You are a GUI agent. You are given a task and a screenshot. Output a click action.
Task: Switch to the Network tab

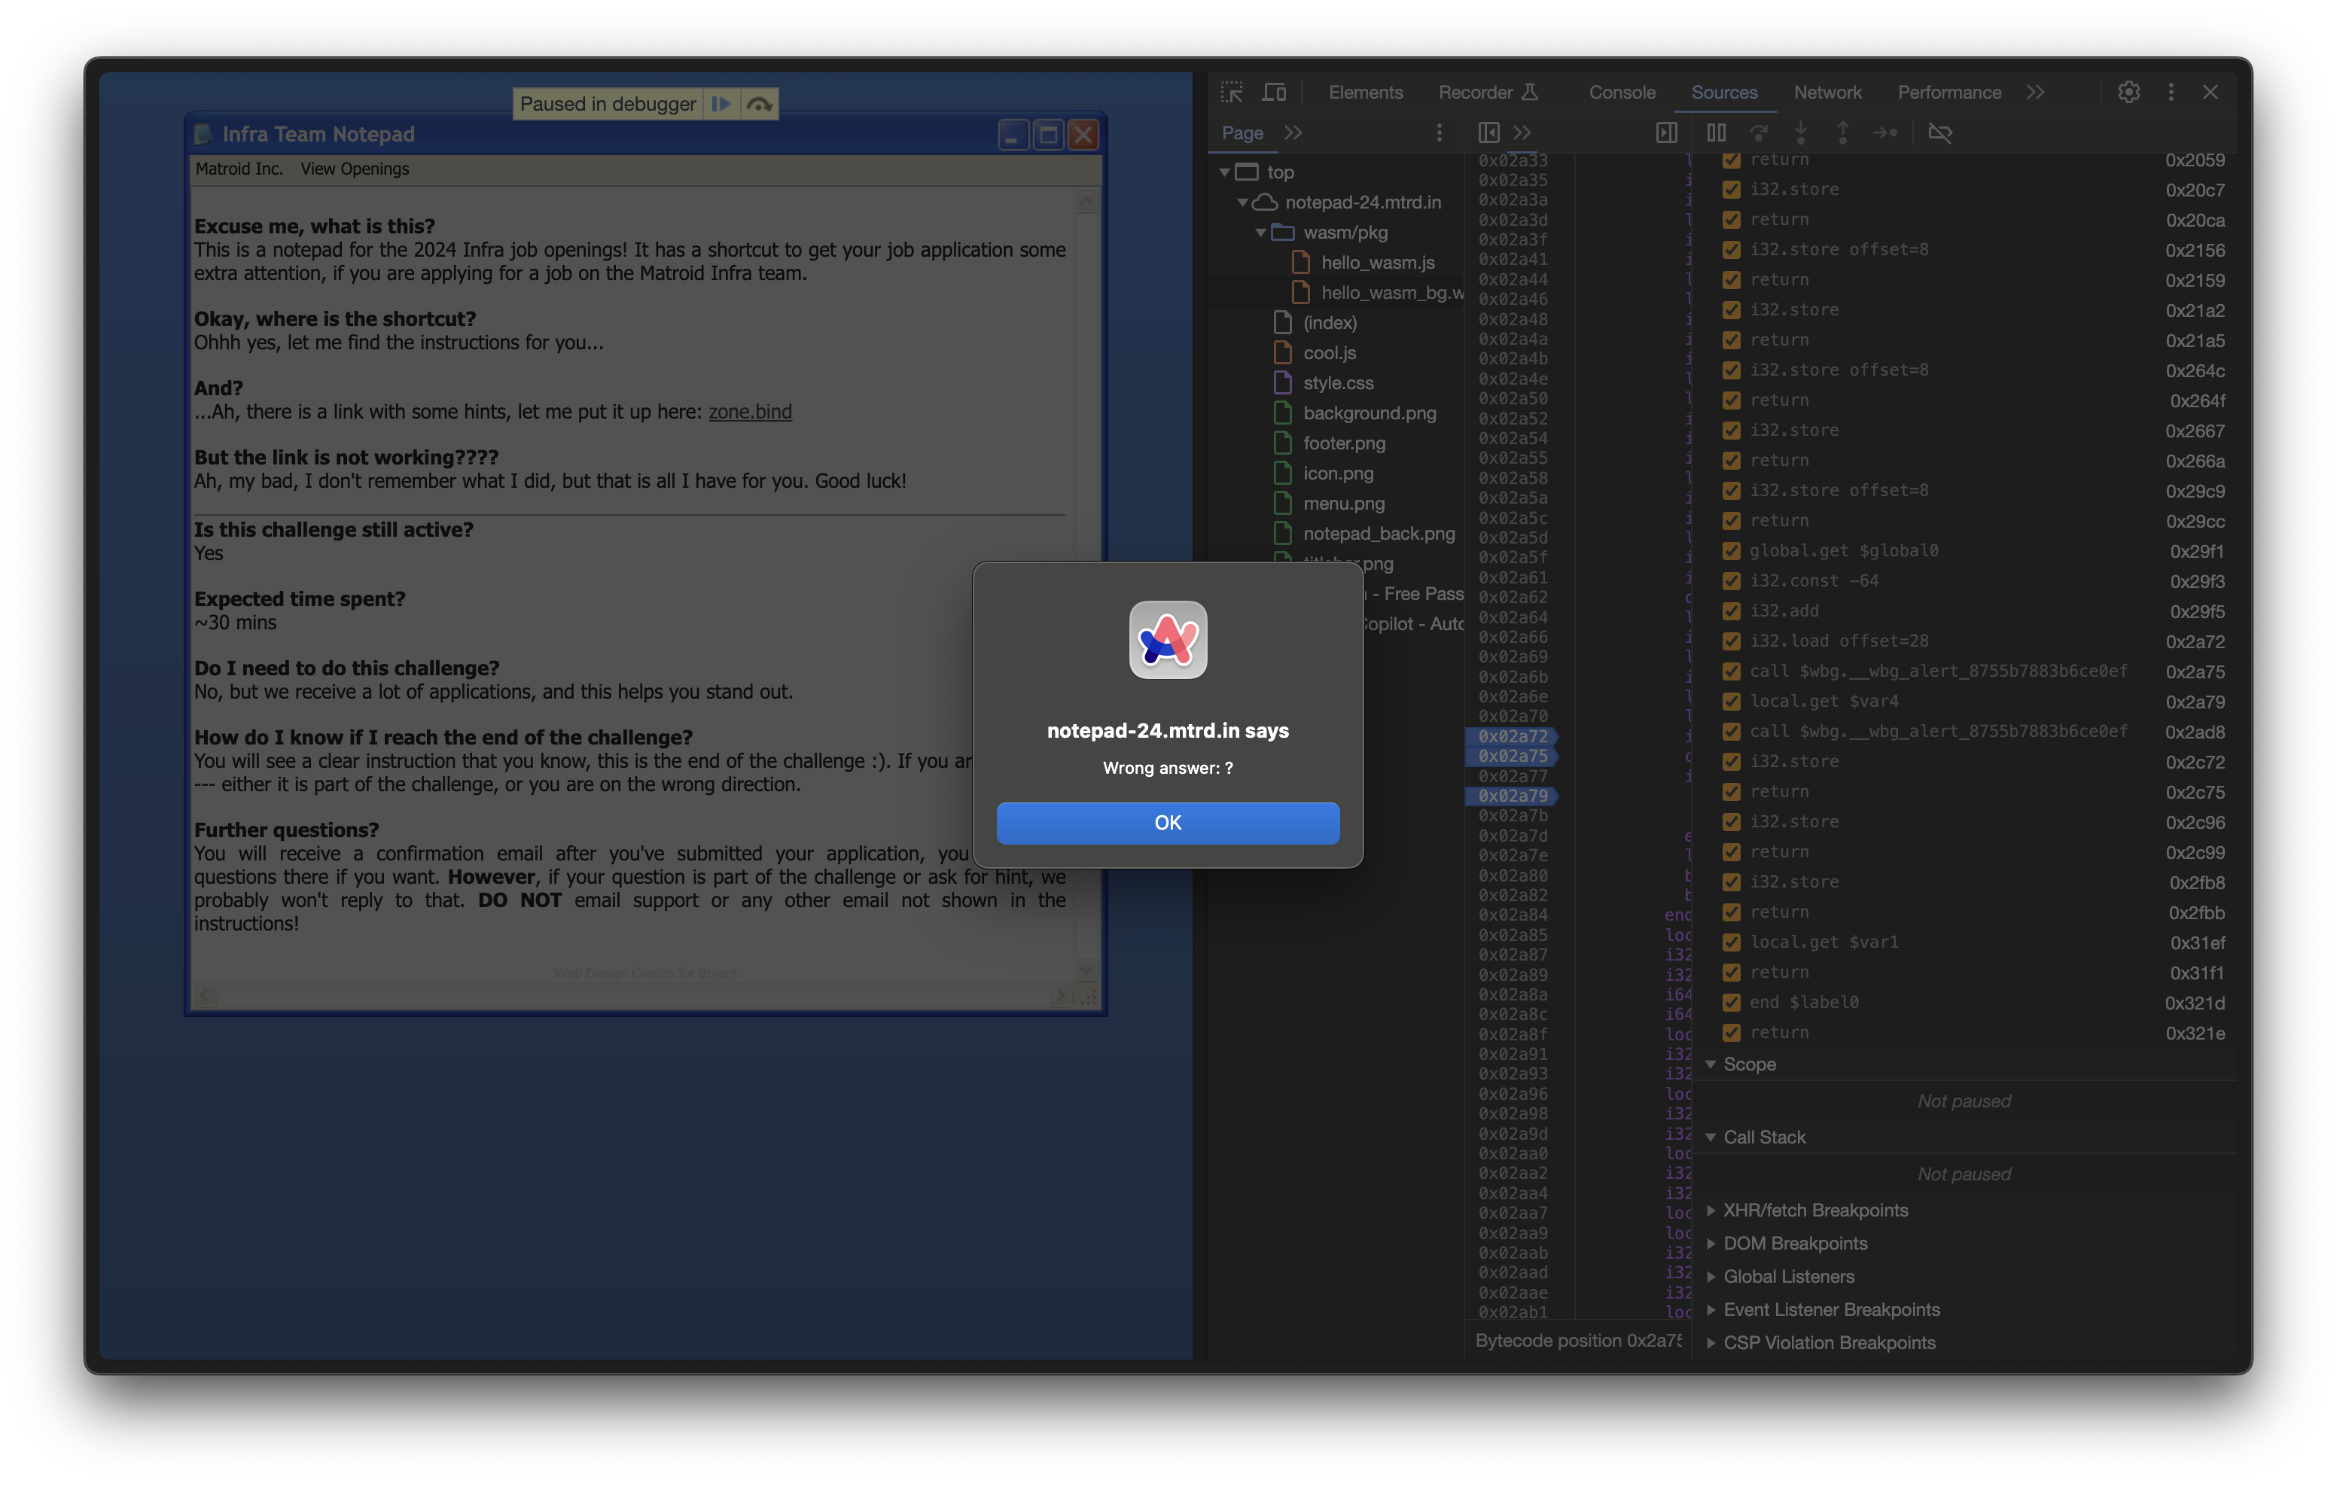tap(1827, 92)
